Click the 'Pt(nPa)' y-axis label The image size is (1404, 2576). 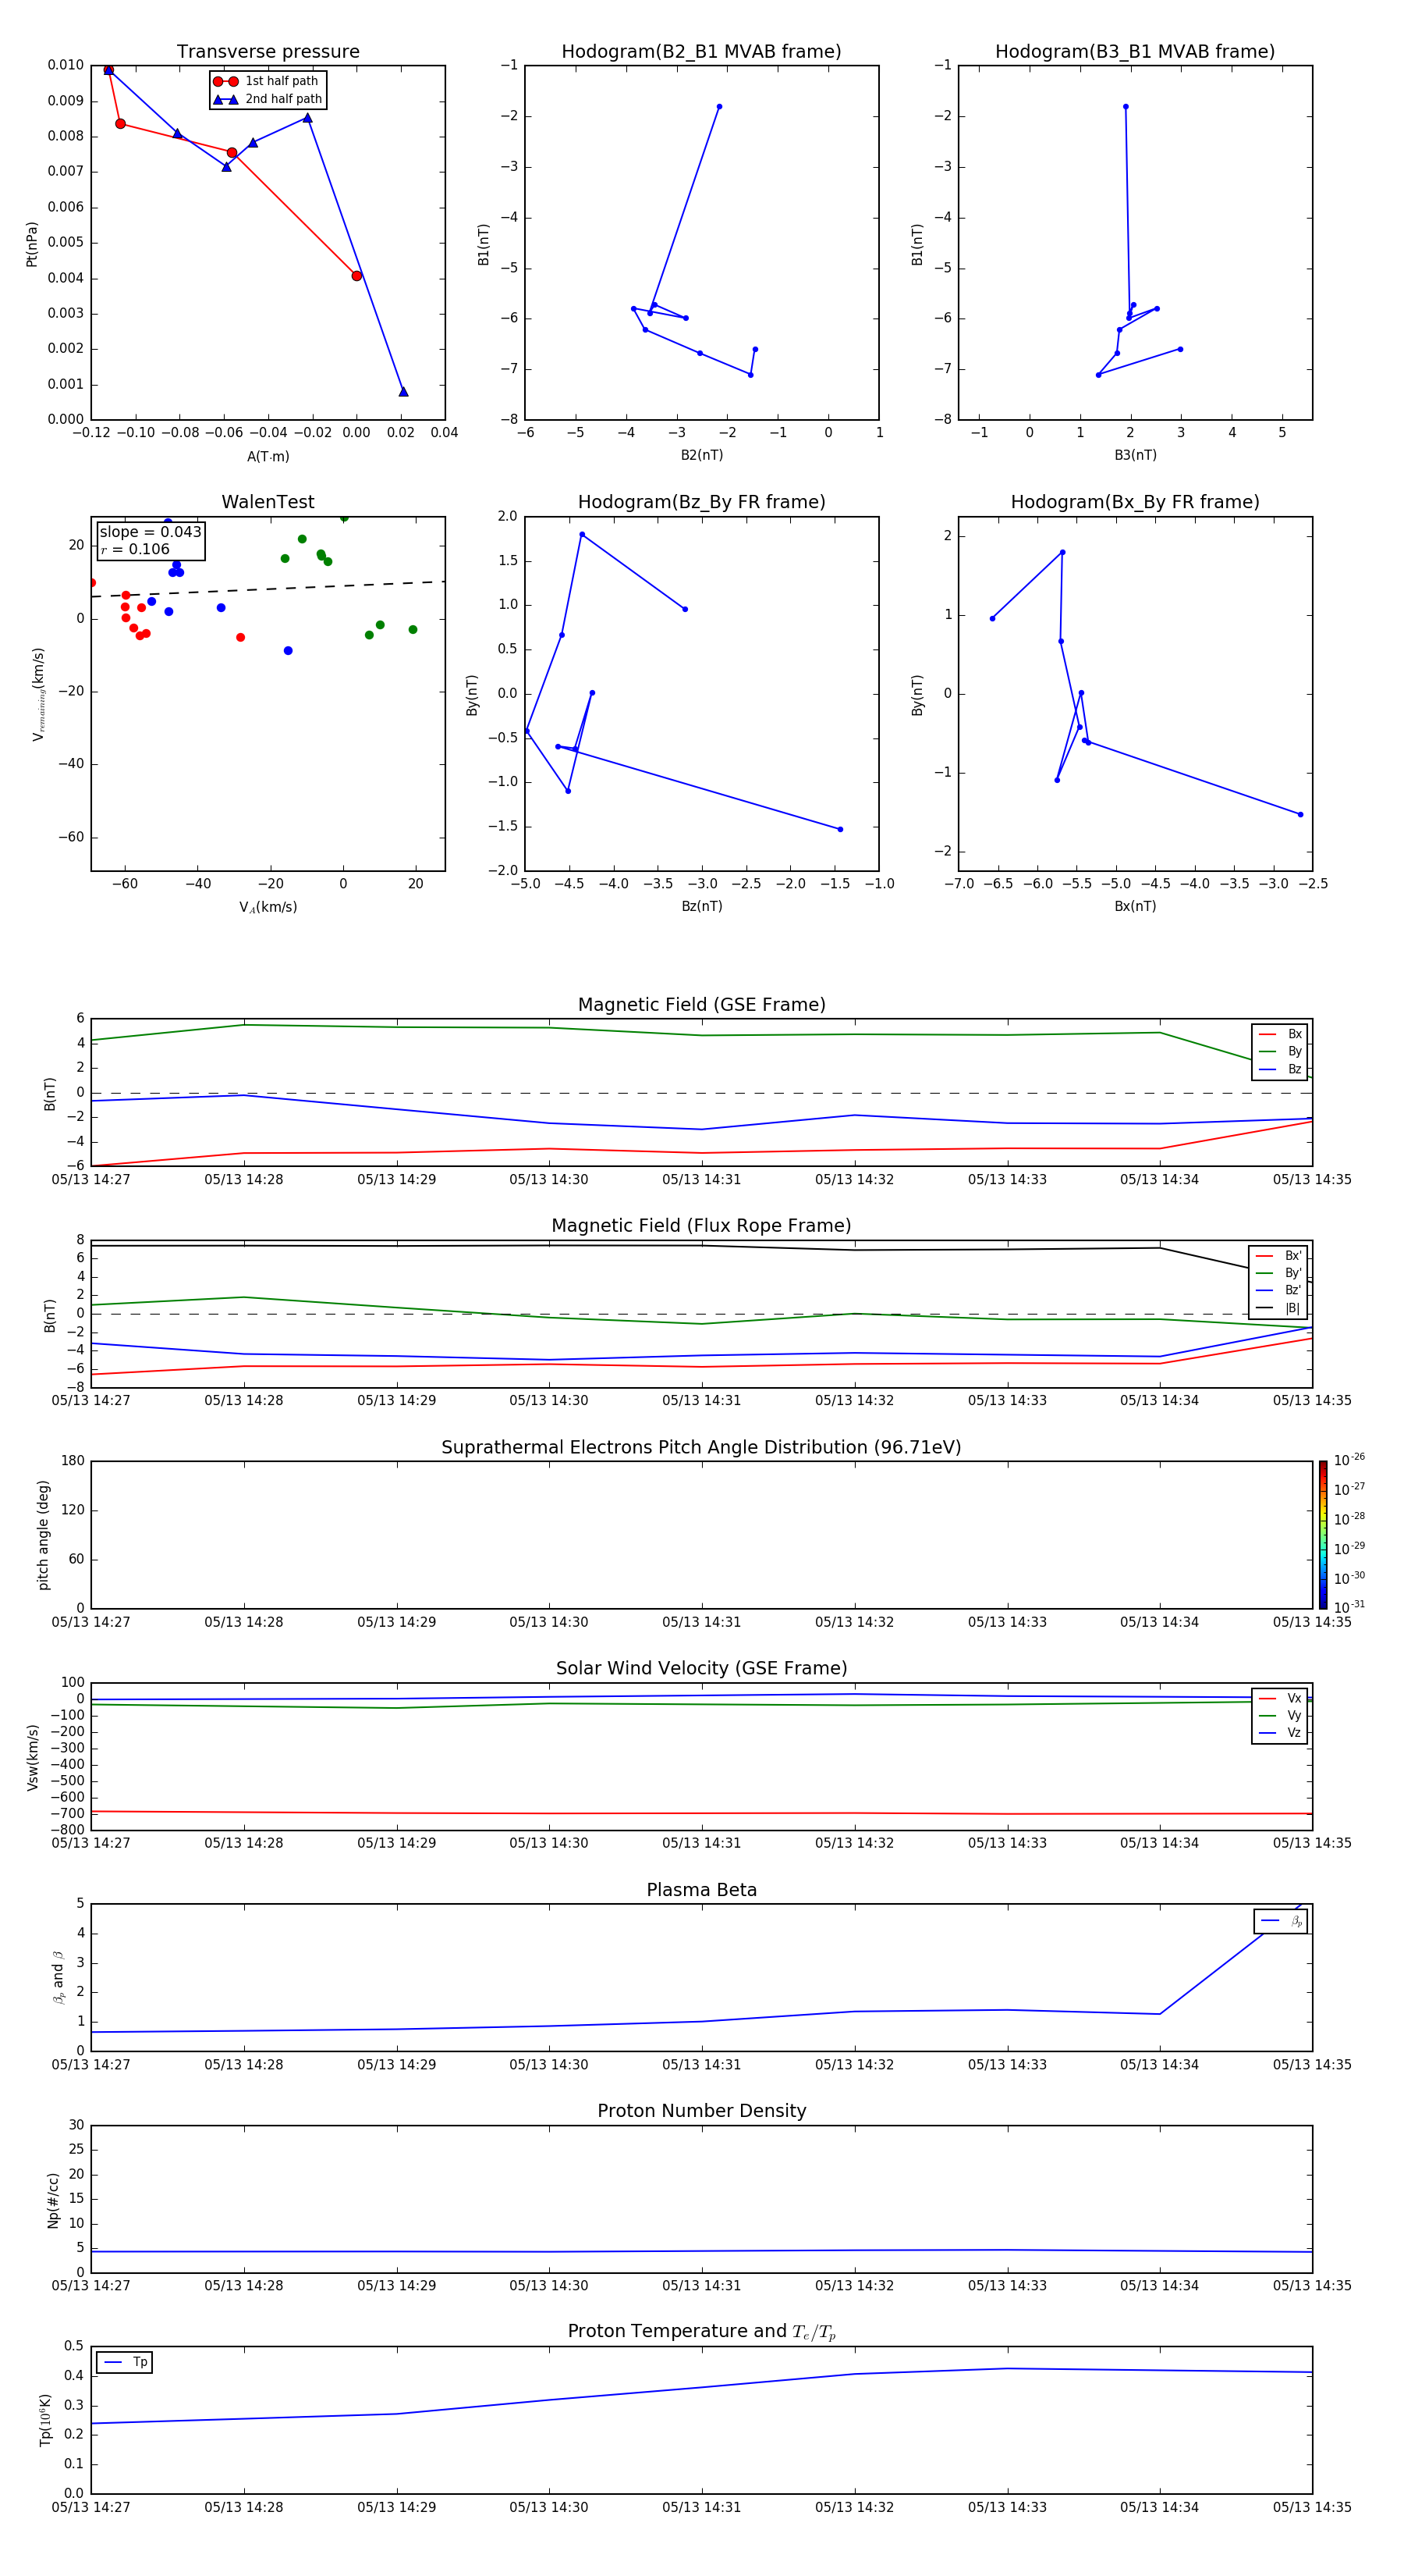pyautogui.click(x=31, y=244)
